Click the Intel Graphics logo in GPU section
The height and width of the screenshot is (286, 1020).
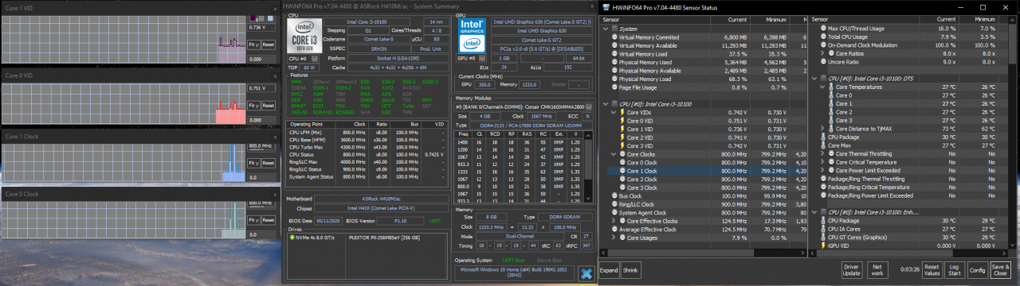click(473, 36)
